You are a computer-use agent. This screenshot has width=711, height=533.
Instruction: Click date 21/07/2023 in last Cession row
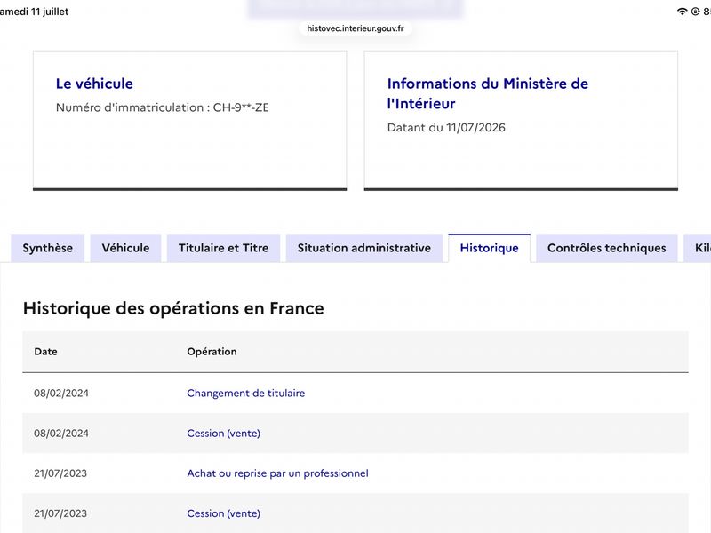click(x=60, y=513)
